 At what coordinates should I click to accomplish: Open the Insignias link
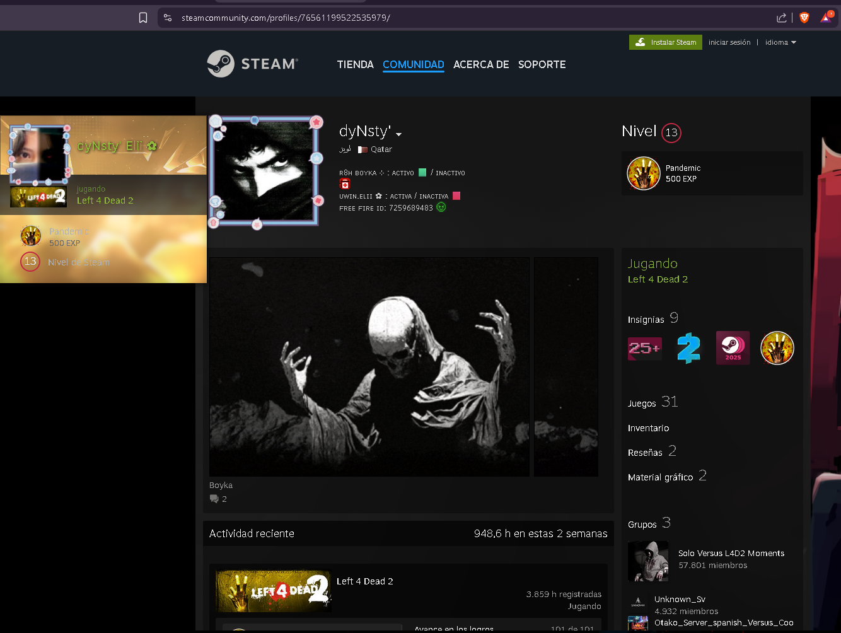pyautogui.click(x=646, y=320)
